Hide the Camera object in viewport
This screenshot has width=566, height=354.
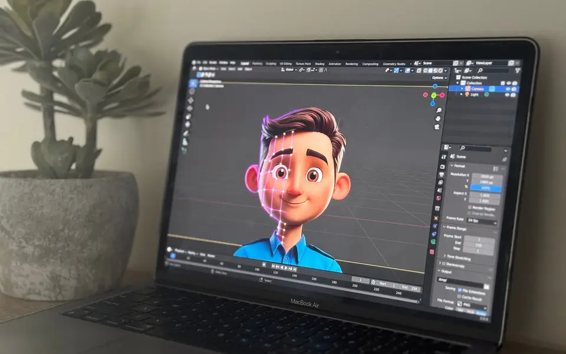(x=508, y=89)
